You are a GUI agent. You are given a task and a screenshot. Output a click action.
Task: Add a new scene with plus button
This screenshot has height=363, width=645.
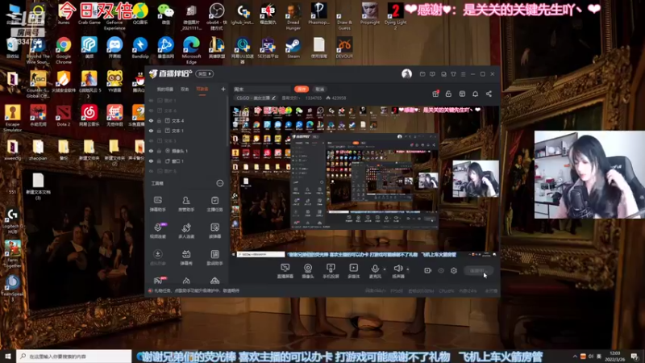[223, 89]
